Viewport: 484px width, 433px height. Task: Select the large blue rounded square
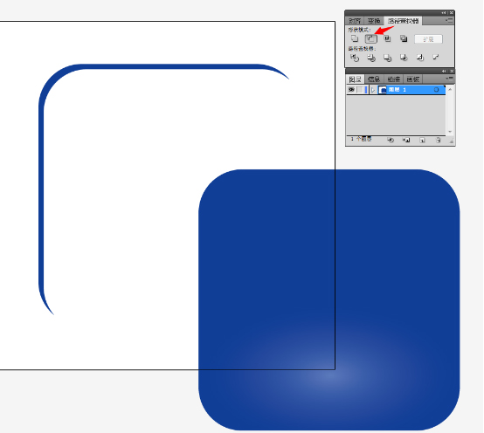click(329, 299)
